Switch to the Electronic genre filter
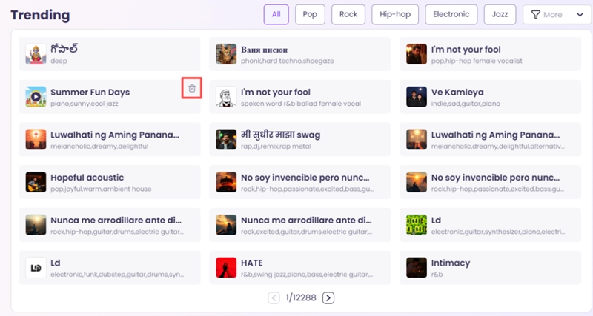This screenshot has height=316, width=593. tap(451, 14)
